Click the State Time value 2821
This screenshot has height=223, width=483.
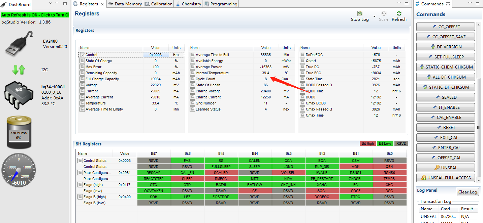(376, 79)
